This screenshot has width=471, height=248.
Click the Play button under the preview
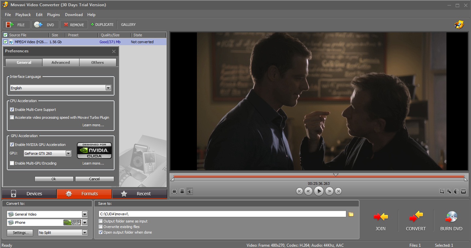point(319,191)
